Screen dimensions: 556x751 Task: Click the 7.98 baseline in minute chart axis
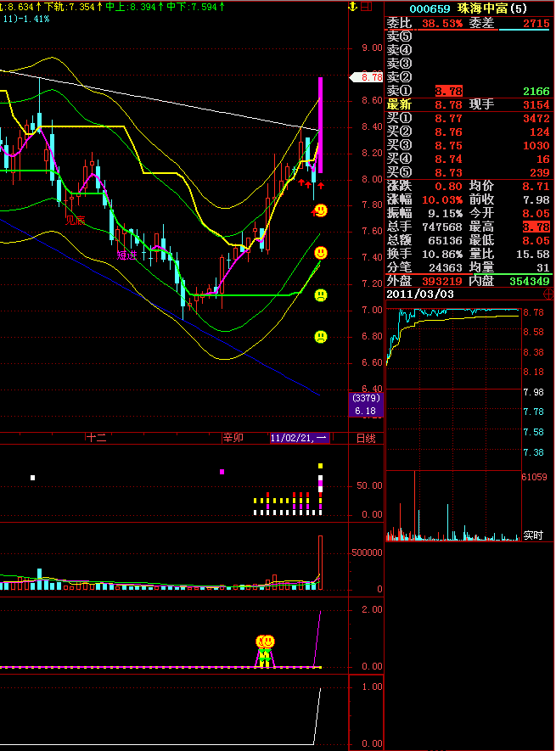[x=533, y=392]
